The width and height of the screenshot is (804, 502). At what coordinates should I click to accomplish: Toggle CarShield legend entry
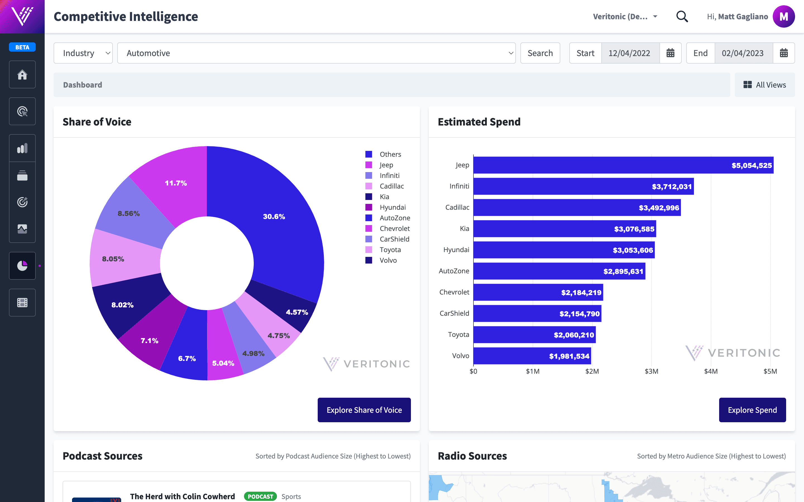pos(387,239)
